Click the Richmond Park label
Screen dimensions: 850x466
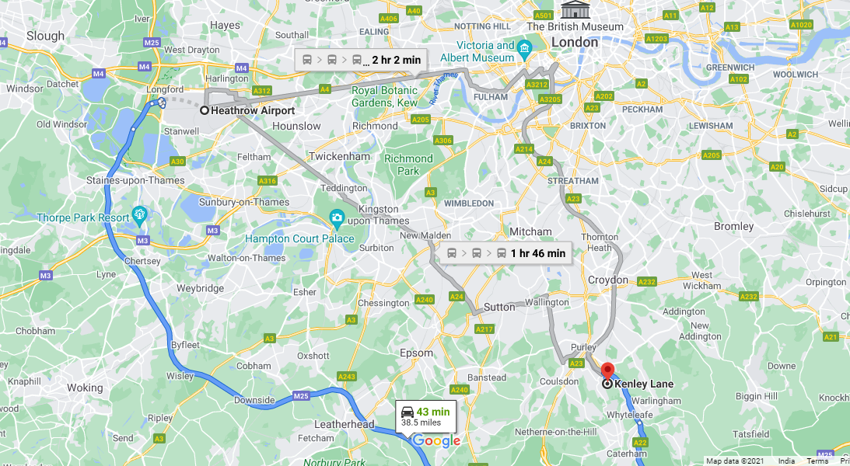(x=408, y=165)
